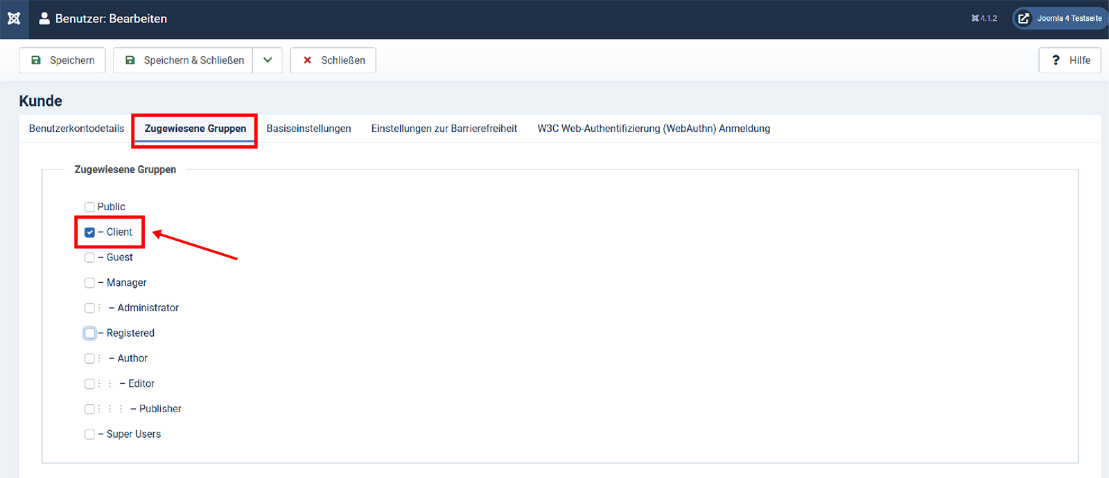1109x478 pixels.
Task: Click the Speichern & Schließen button
Action: click(x=184, y=60)
